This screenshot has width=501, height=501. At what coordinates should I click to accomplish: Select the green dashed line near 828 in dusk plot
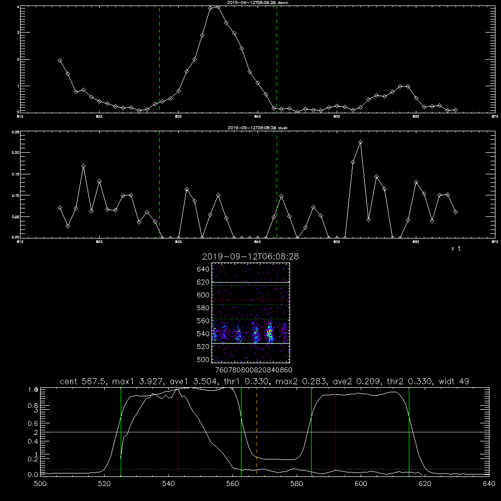159,184
